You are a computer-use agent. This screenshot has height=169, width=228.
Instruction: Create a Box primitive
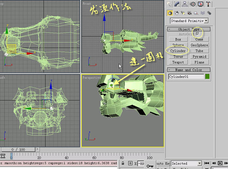[178, 39]
